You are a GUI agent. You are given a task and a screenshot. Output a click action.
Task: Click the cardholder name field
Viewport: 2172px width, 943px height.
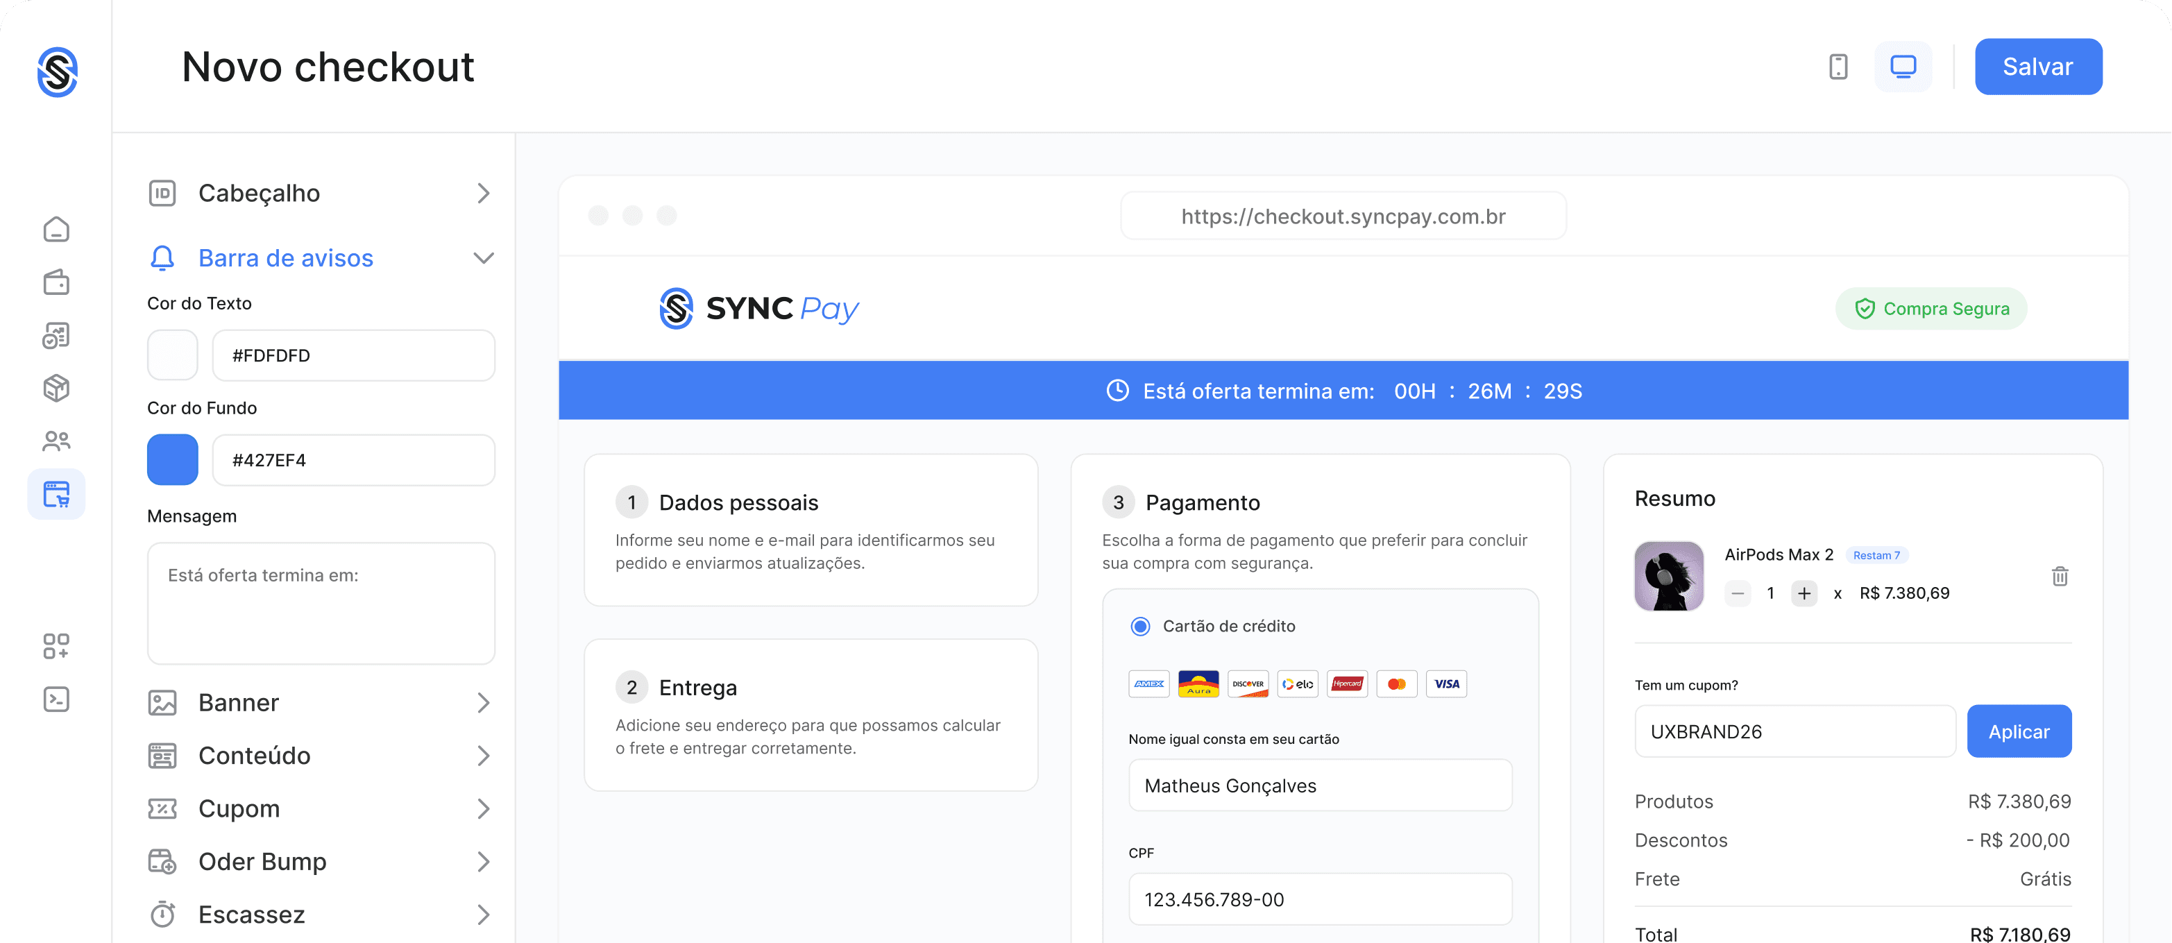tap(1321, 785)
